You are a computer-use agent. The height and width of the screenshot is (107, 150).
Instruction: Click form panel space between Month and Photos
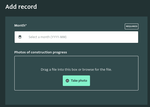coord(76,47)
